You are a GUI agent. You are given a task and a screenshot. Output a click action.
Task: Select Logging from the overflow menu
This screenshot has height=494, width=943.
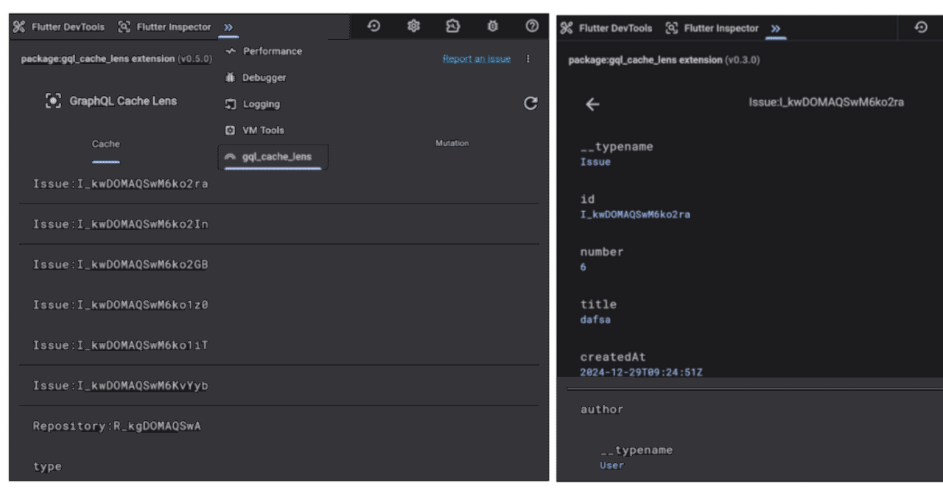(x=262, y=104)
